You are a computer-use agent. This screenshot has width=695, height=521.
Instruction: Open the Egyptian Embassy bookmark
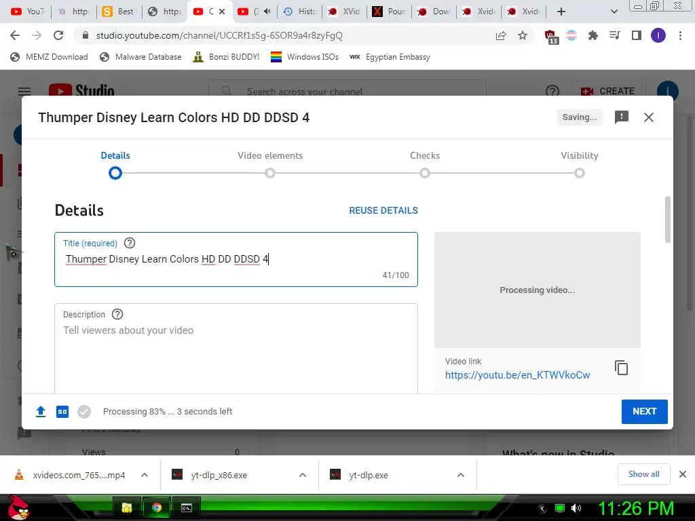coord(390,57)
